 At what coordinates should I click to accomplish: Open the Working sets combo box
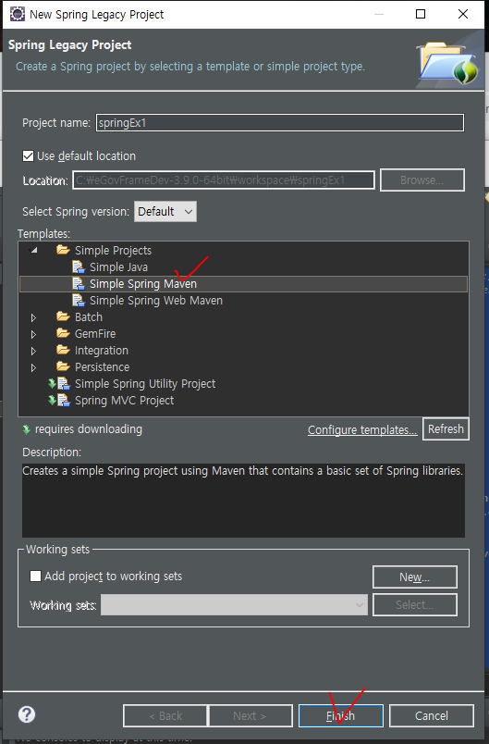(234, 604)
